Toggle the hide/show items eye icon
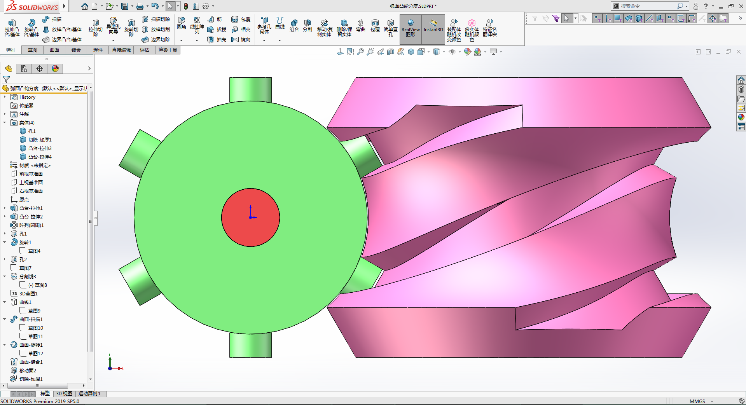This screenshot has width=746, height=405. pos(452,52)
